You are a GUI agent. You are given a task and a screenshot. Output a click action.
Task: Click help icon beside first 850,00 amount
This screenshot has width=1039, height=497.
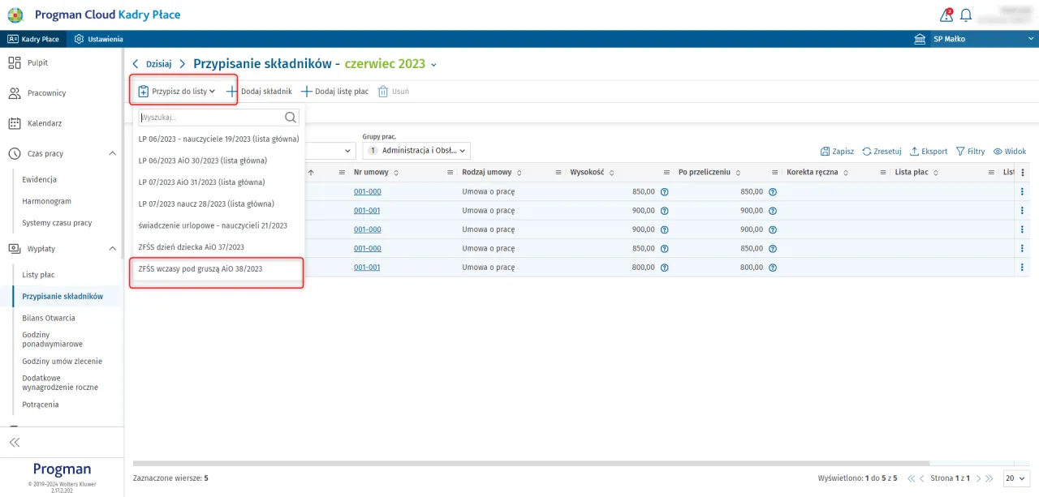664,191
